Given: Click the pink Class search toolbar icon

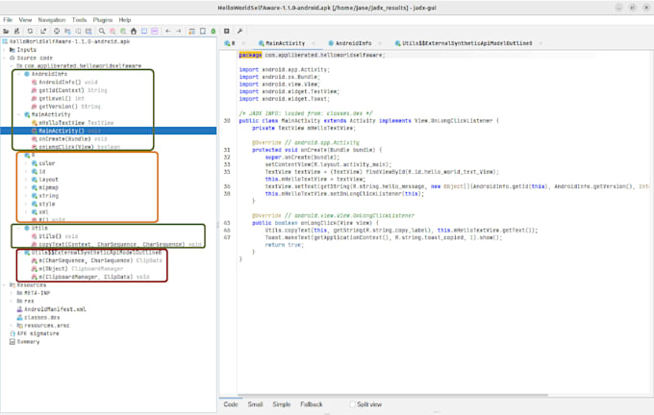Looking at the screenshot, I should pos(113,32).
